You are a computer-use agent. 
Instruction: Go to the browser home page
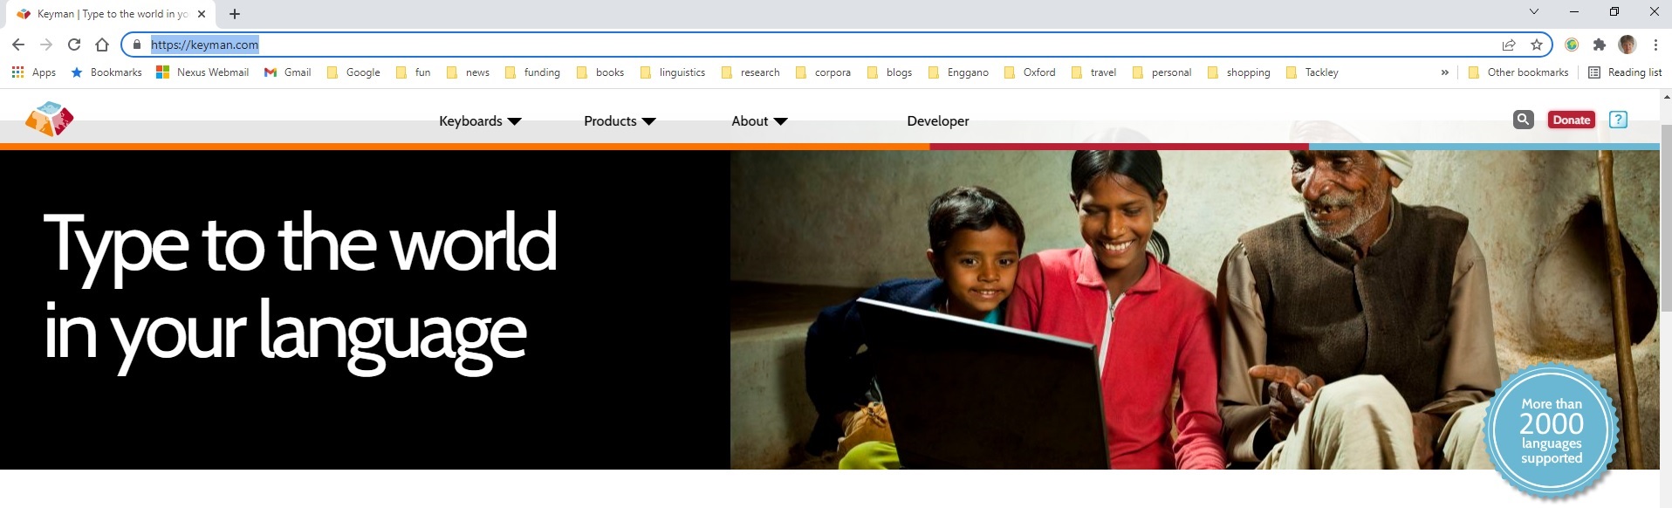[x=102, y=45]
